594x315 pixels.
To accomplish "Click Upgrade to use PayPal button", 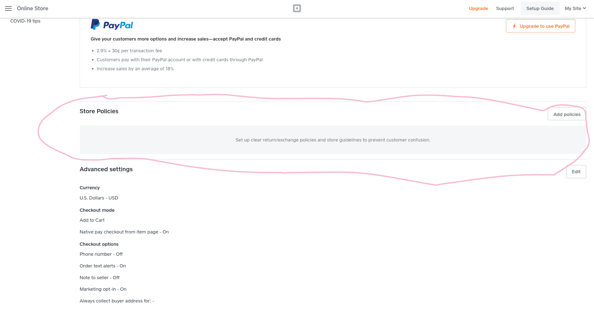I will pyautogui.click(x=540, y=26).
